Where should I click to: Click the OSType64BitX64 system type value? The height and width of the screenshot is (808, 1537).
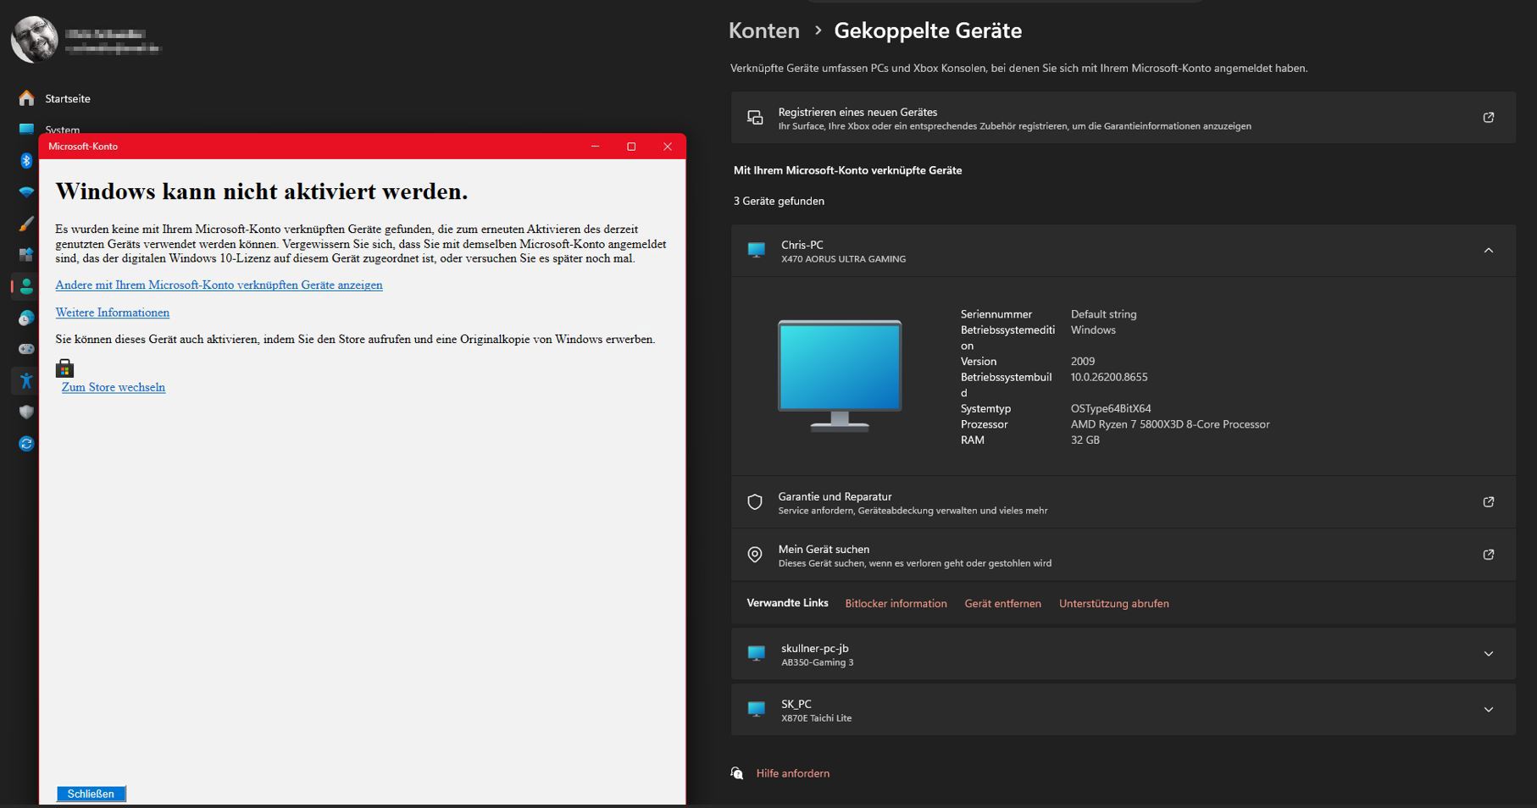tap(1111, 408)
